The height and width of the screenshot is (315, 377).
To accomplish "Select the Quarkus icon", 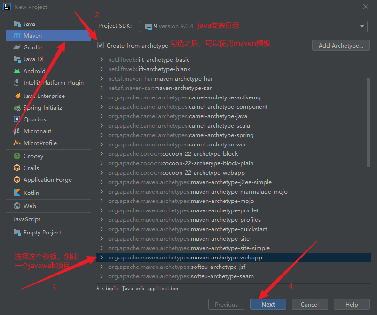I will click(x=17, y=120).
